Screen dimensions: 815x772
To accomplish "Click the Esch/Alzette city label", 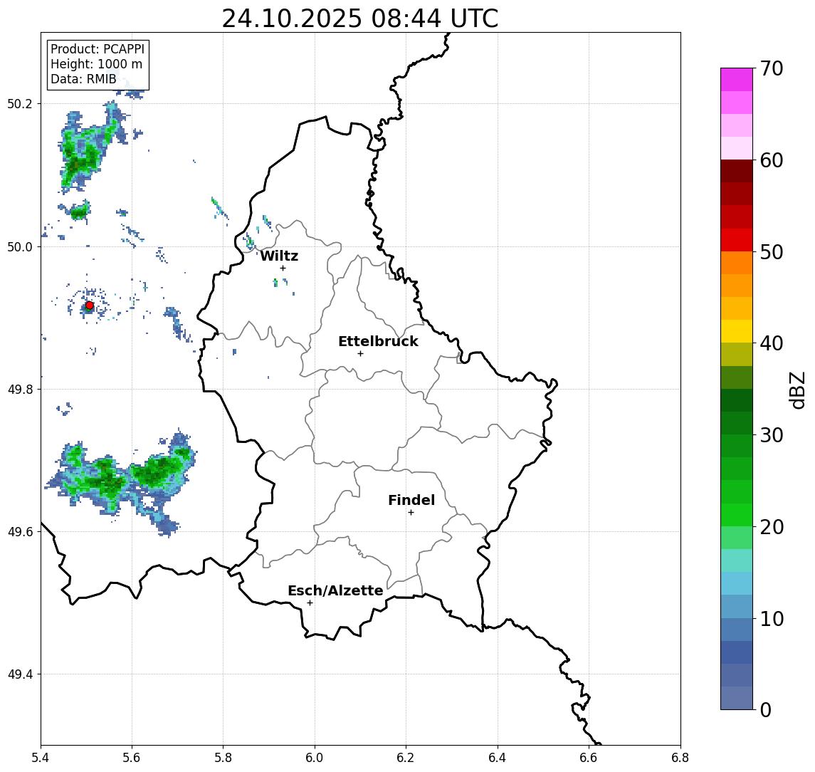I will 335,590.
